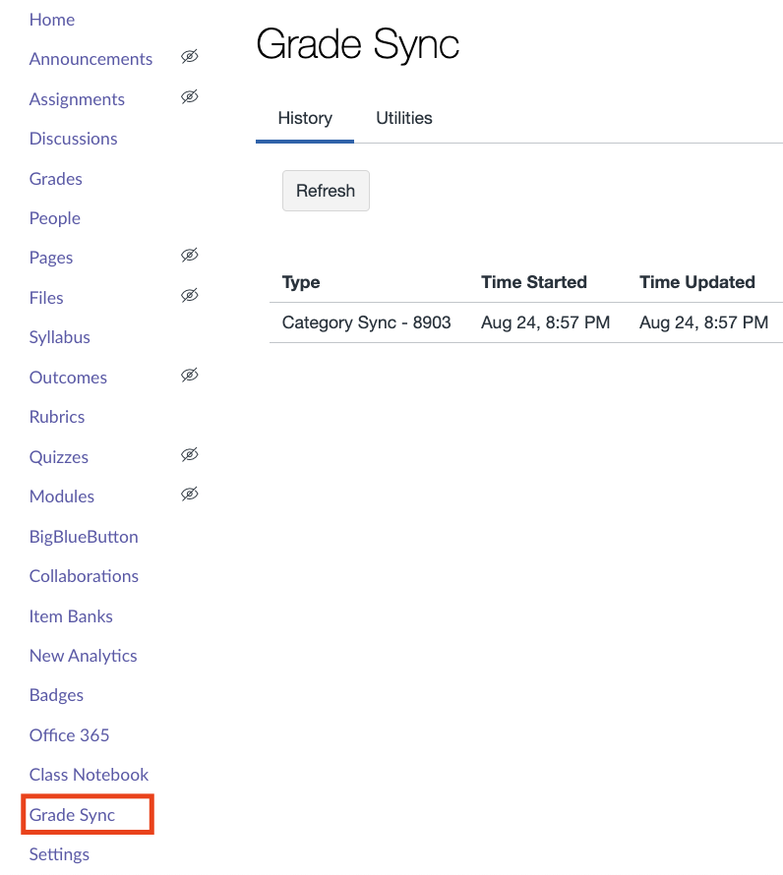783x875 pixels.
Task: Switch to the Utilities tab
Action: pyautogui.click(x=403, y=118)
